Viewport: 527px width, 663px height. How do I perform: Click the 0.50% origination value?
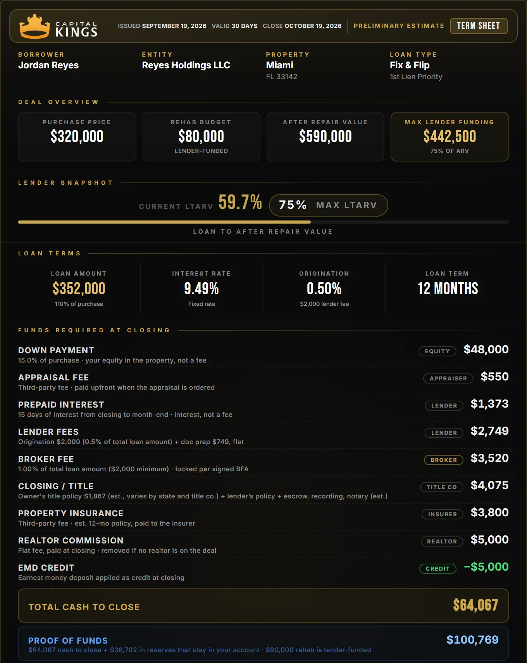[324, 289]
